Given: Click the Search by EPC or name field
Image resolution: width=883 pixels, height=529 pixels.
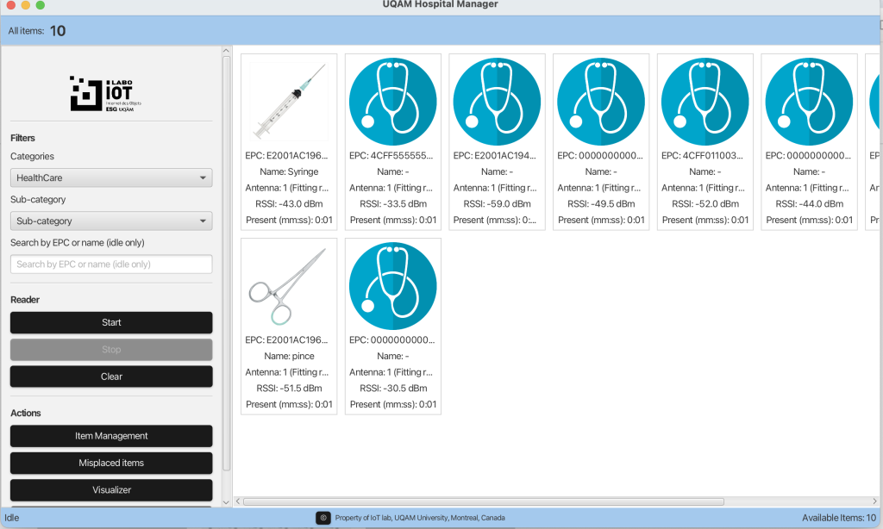Looking at the screenshot, I should click(111, 264).
